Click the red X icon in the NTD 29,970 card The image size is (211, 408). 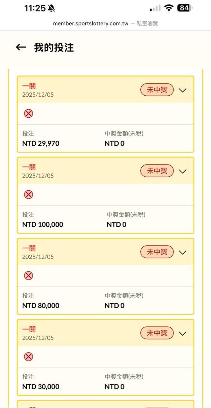(x=29, y=113)
